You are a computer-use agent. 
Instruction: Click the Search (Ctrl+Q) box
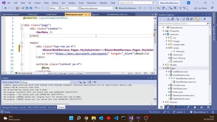[137, 3]
